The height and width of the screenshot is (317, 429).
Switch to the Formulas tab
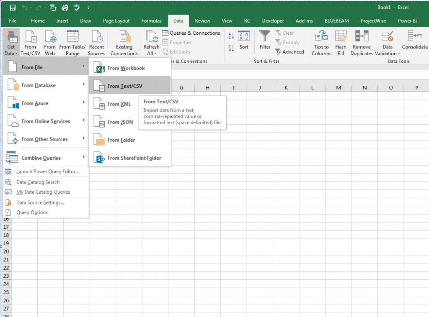(151, 21)
